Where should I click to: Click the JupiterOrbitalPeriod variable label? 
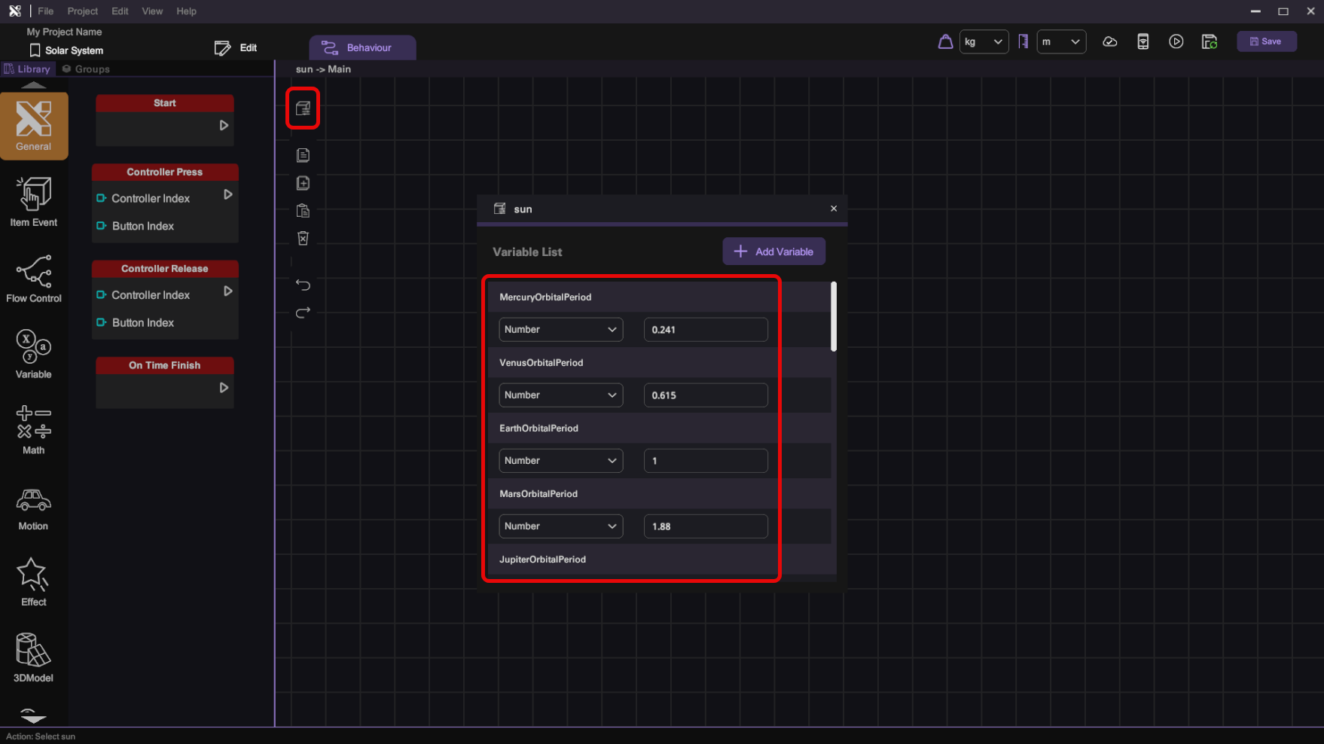542,560
